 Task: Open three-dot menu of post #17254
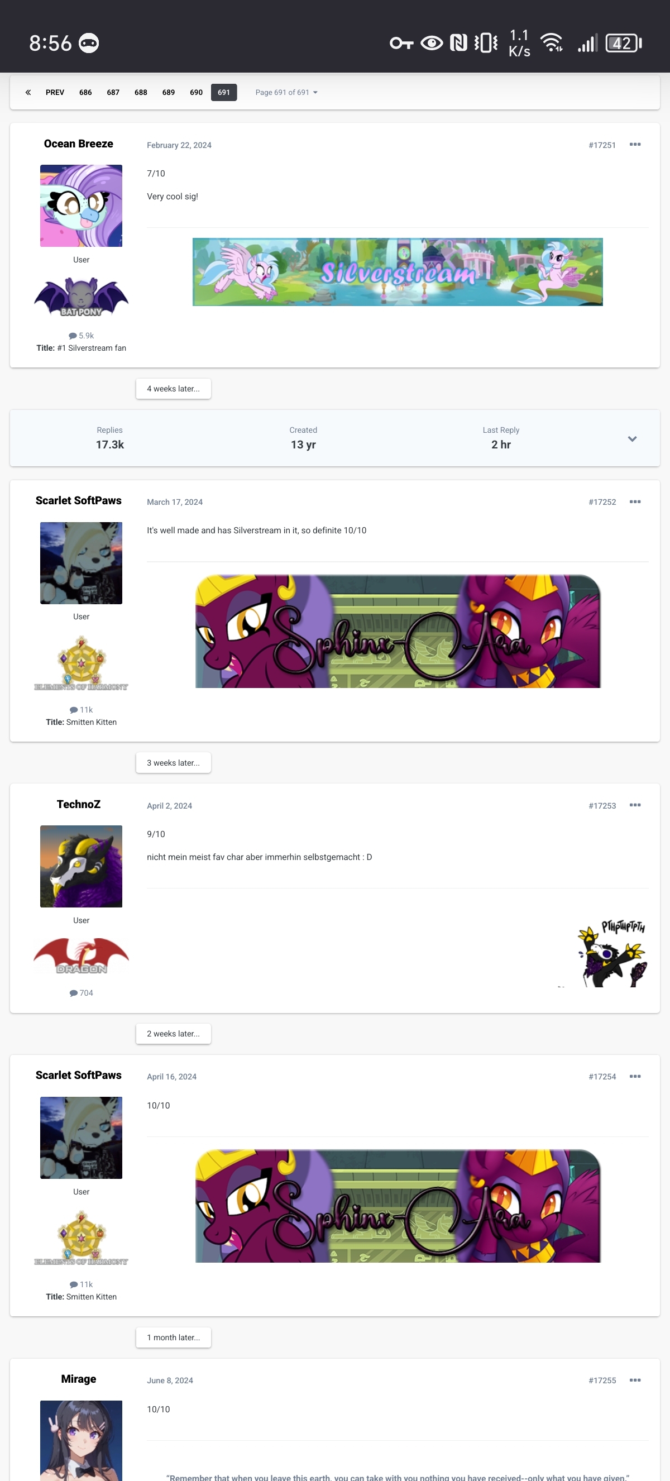[x=634, y=1076]
